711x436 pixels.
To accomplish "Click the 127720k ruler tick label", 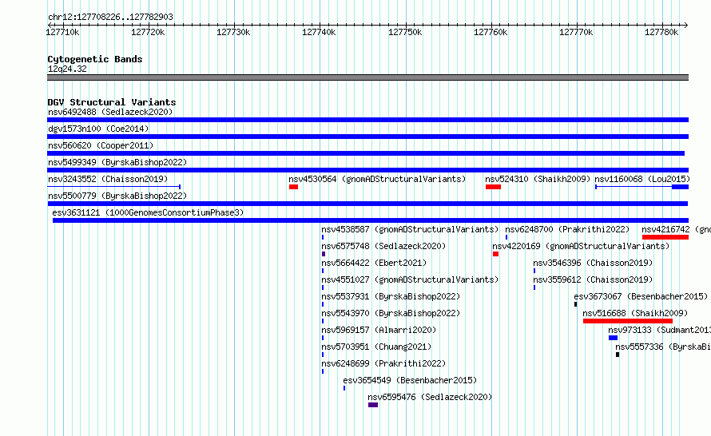I will pyautogui.click(x=148, y=32).
